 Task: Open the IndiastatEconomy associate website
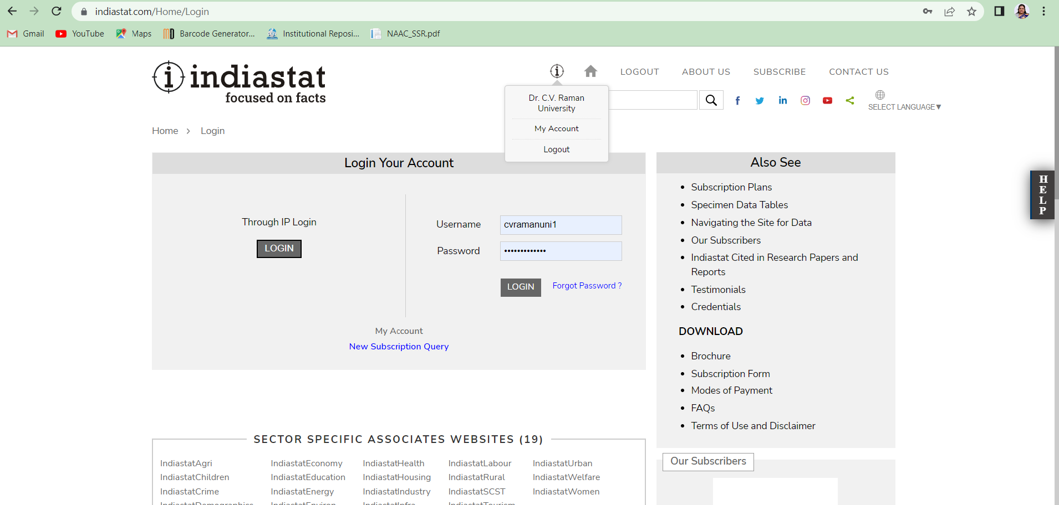tap(307, 463)
